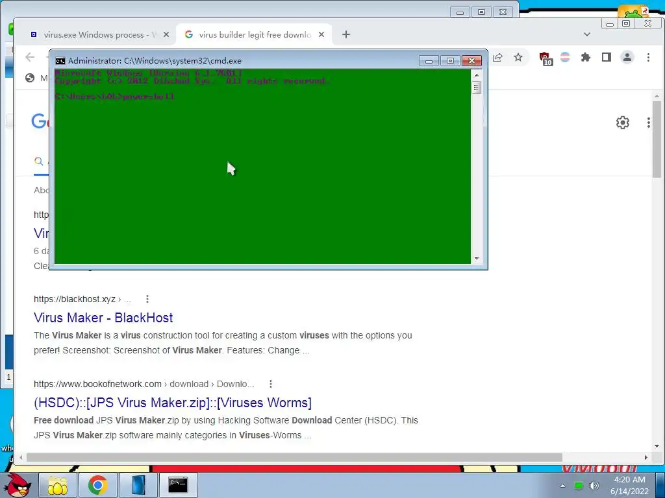
Task: Click the Chrome page vertical scrollbar thumb
Action: coord(657,140)
